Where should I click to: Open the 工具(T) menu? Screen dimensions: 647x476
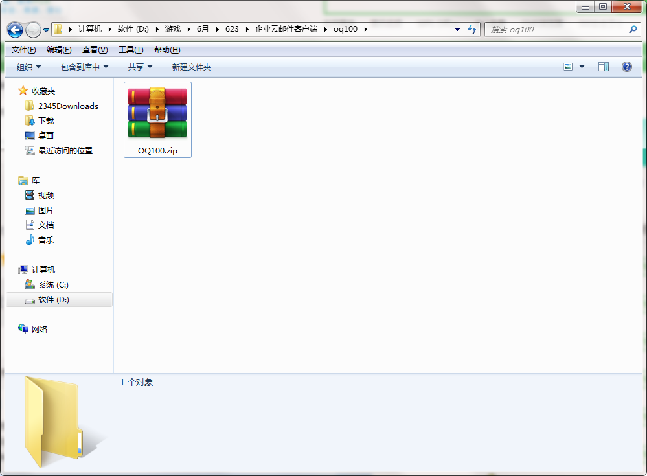pos(131,50)
